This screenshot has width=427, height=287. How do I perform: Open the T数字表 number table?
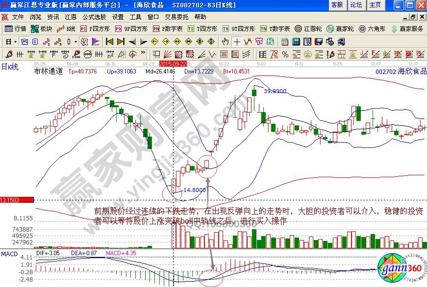[x=275, y=28]
